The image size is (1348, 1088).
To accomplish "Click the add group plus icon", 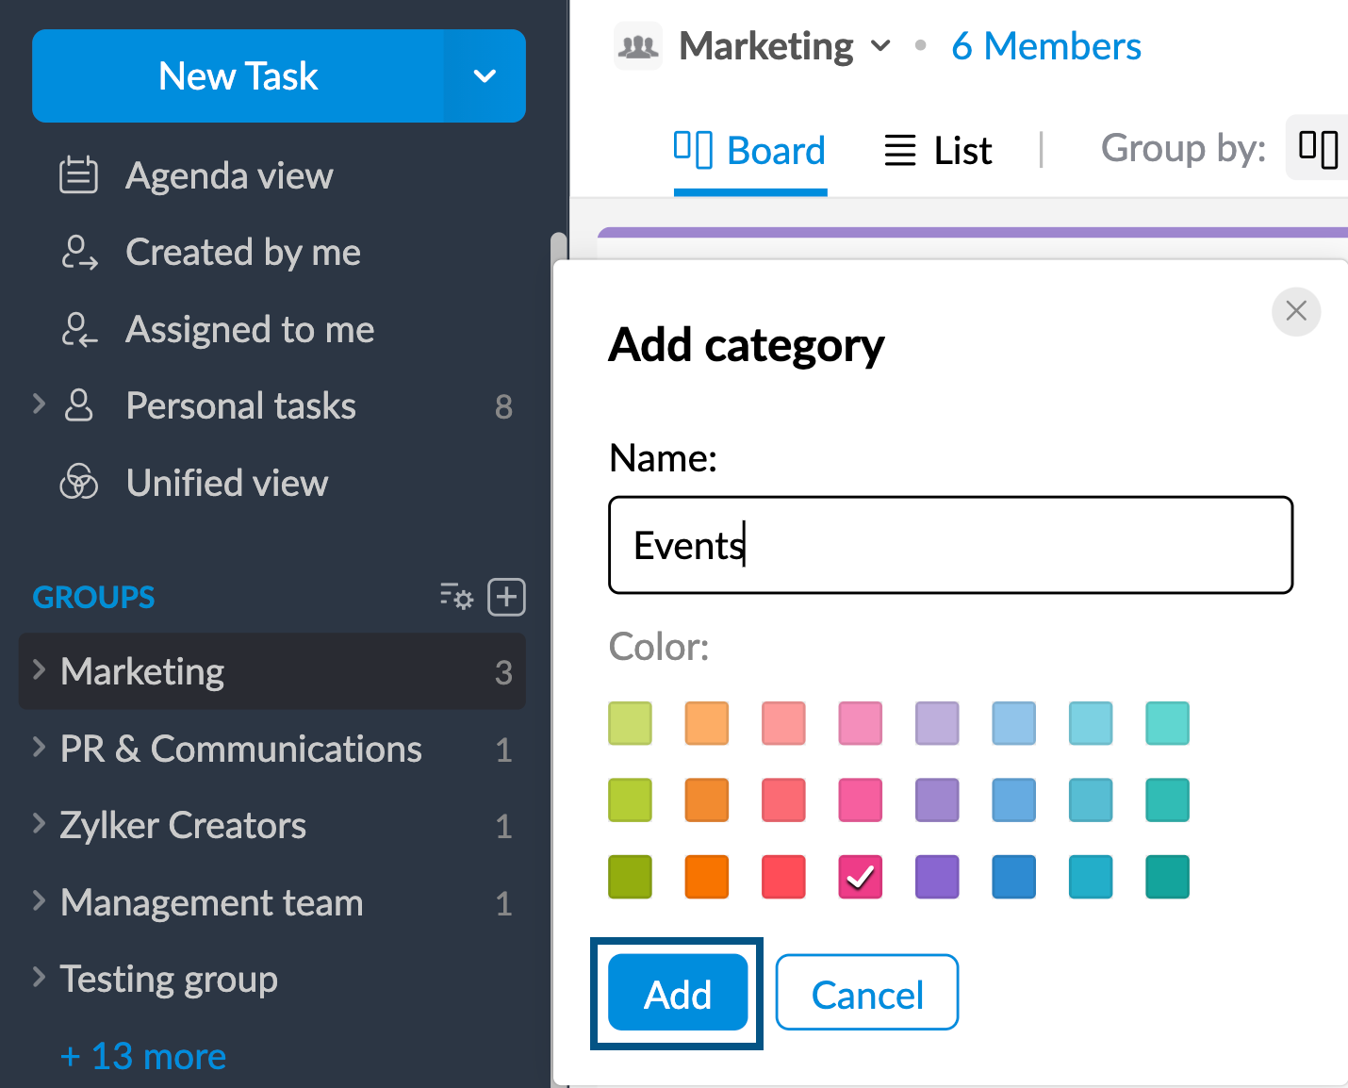I will (506, 597).
